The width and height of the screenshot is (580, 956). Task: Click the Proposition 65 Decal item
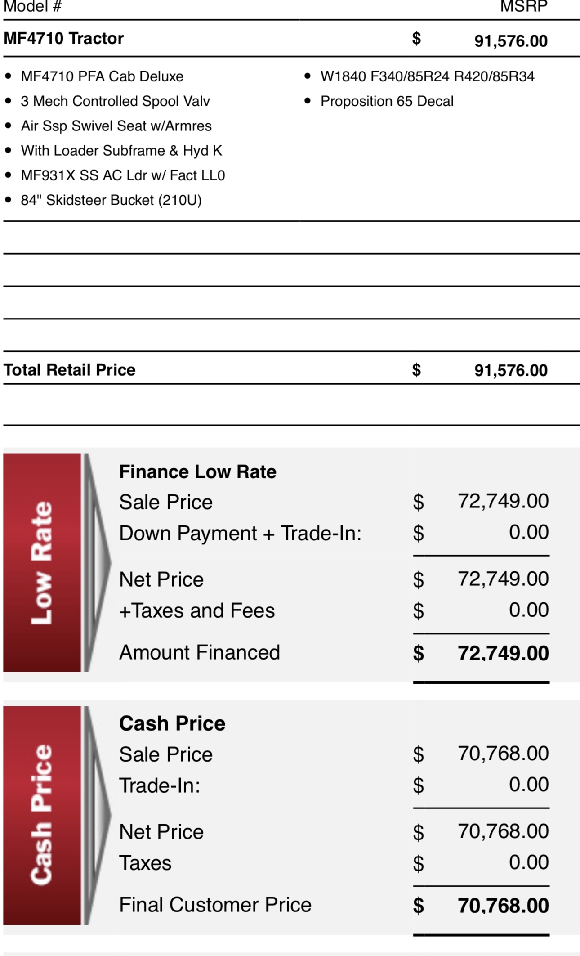[387, 101]
